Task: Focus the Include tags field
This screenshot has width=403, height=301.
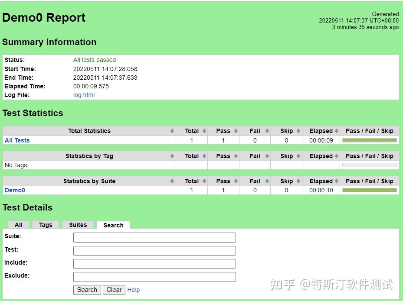Action: pos(154,263)
